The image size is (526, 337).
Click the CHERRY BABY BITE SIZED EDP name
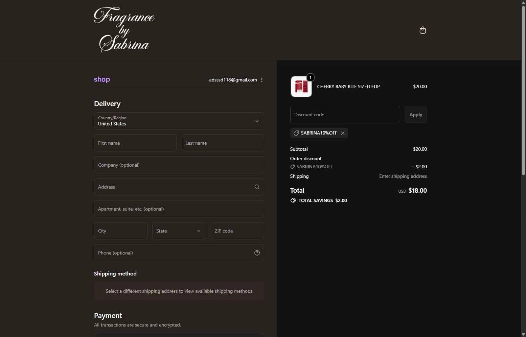tap(348, 87)
